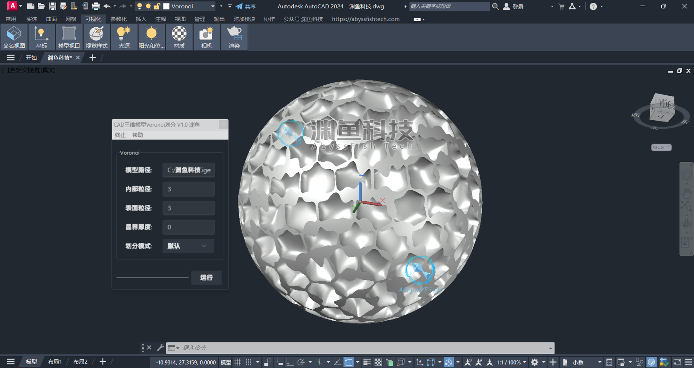Toggle lineweight display in status bar
The height and width of the screenshot is (368, 694).
coord(367,362)
